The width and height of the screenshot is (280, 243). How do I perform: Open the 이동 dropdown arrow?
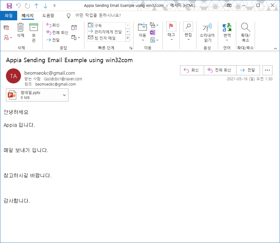(143, 40)
